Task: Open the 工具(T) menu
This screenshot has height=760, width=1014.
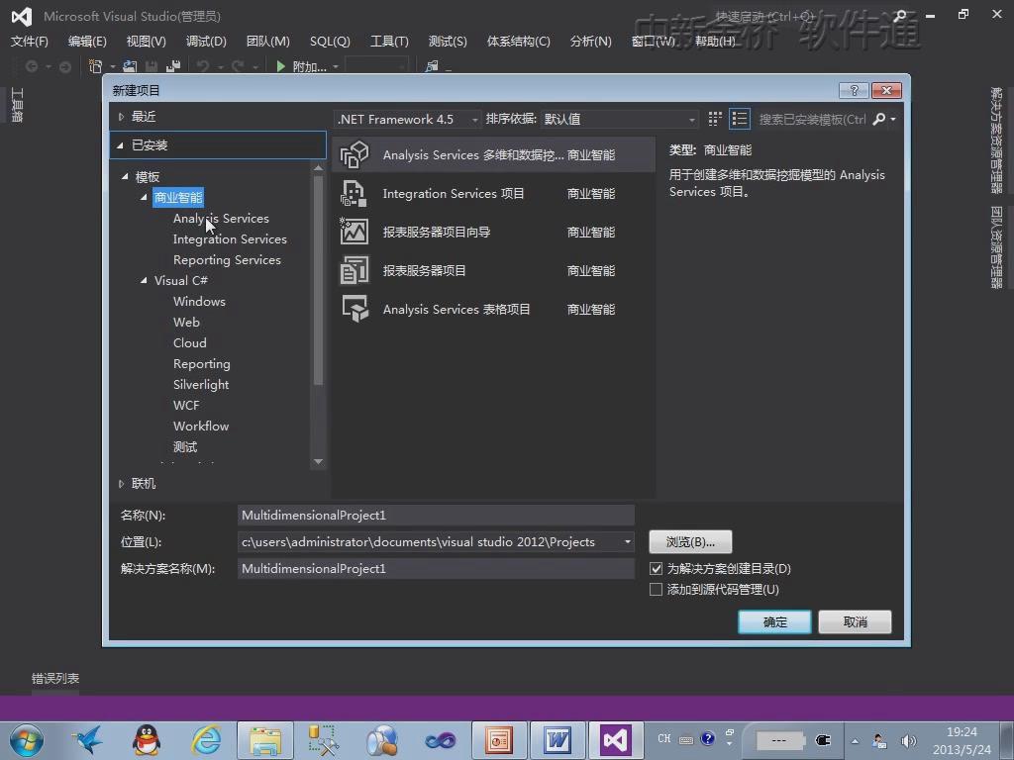Action: point(389,42)
